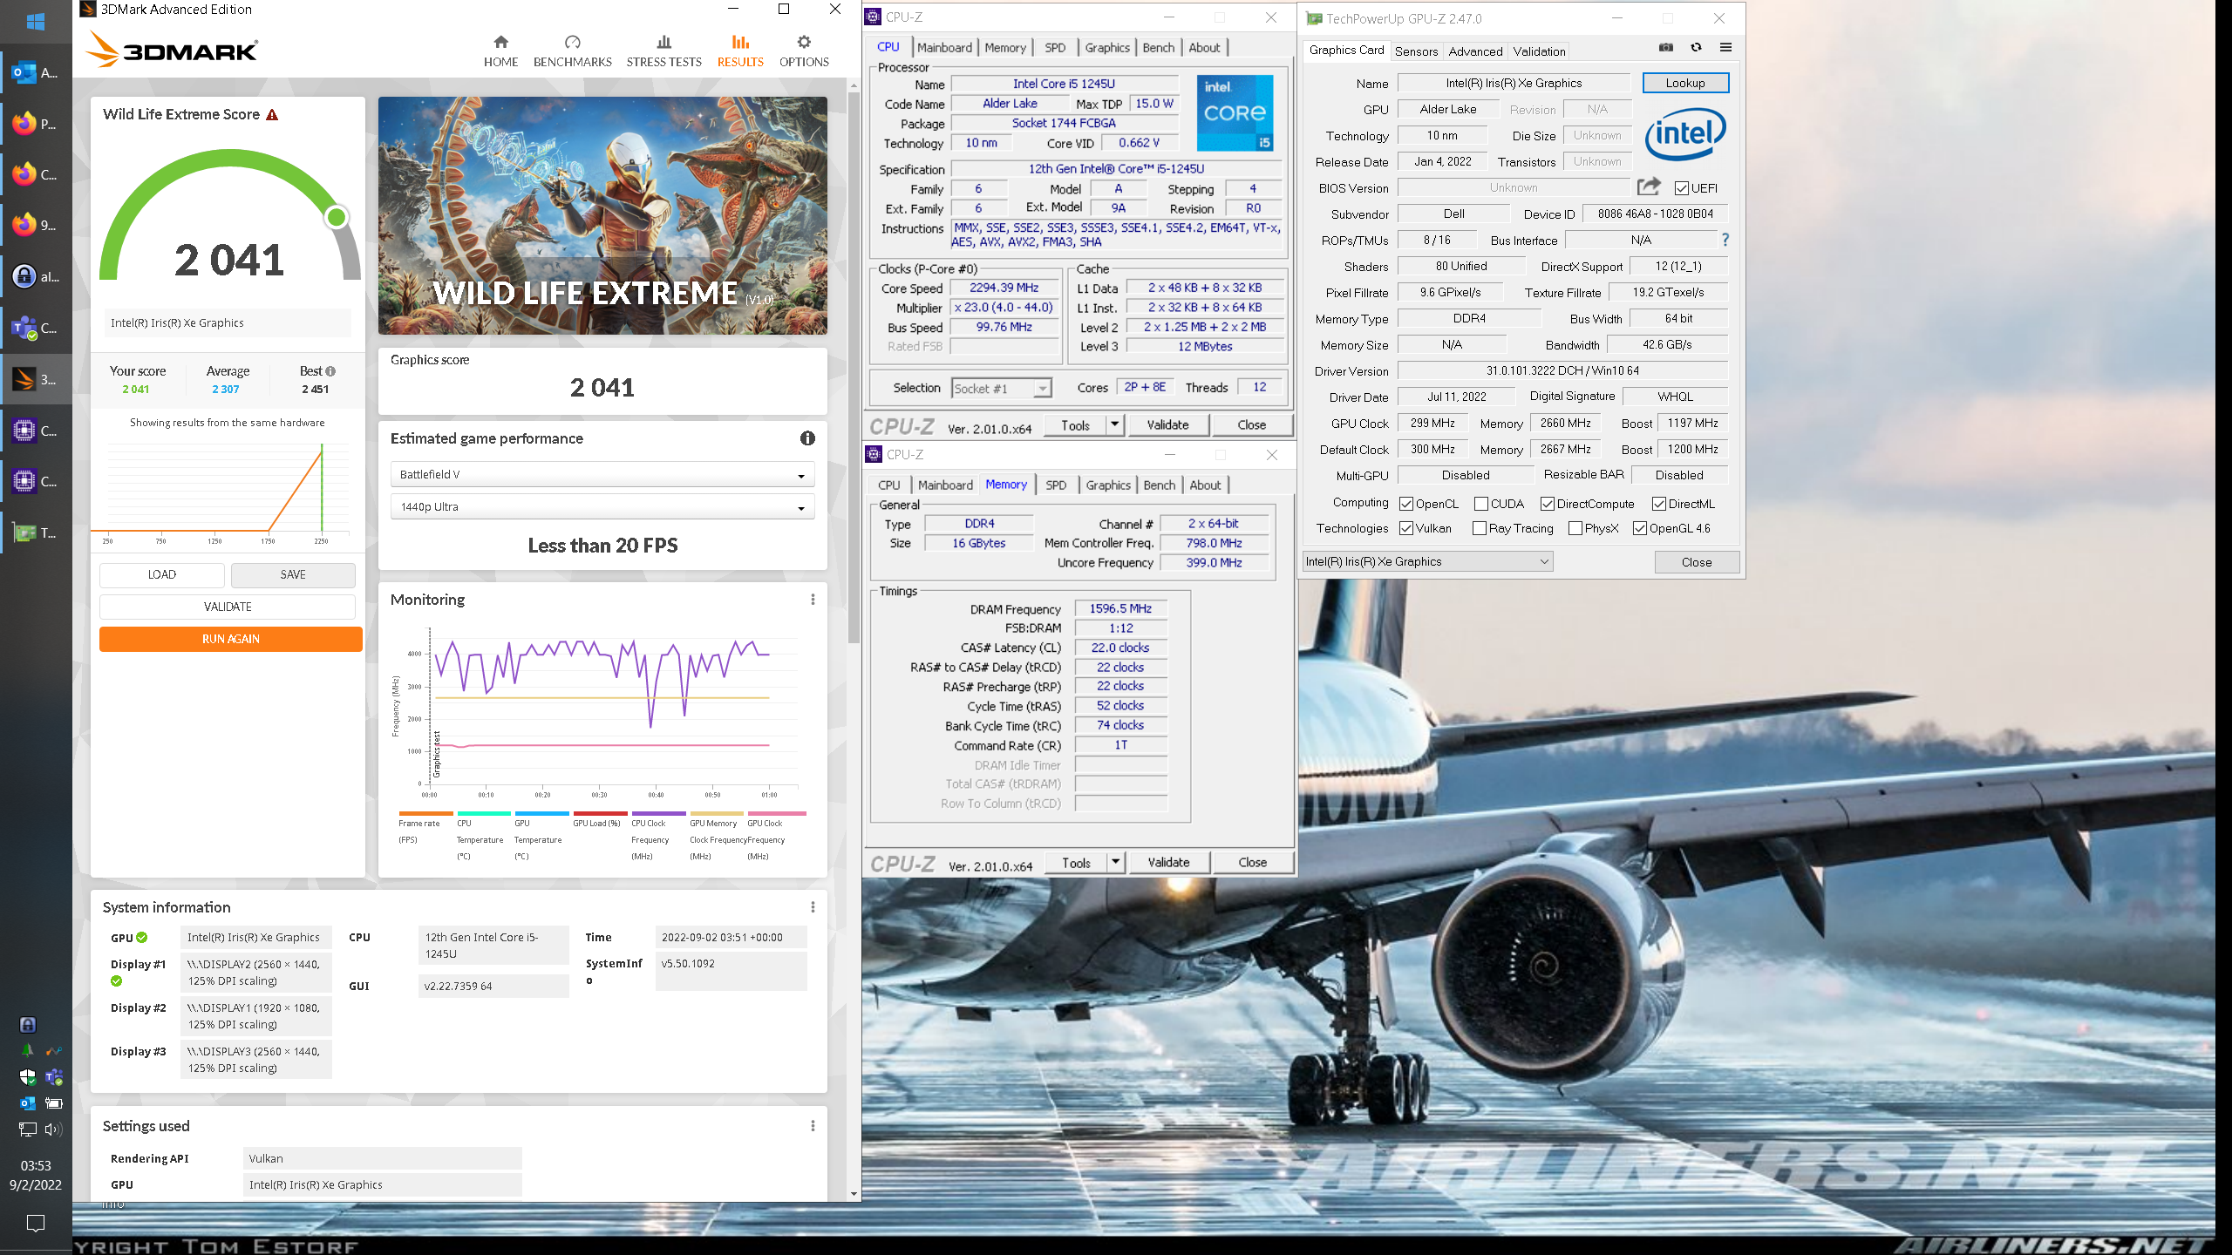Image resolution: width=2232 pixels, height=1255 pixels.
Task: Open the Windows Start button
Action: 36,21
